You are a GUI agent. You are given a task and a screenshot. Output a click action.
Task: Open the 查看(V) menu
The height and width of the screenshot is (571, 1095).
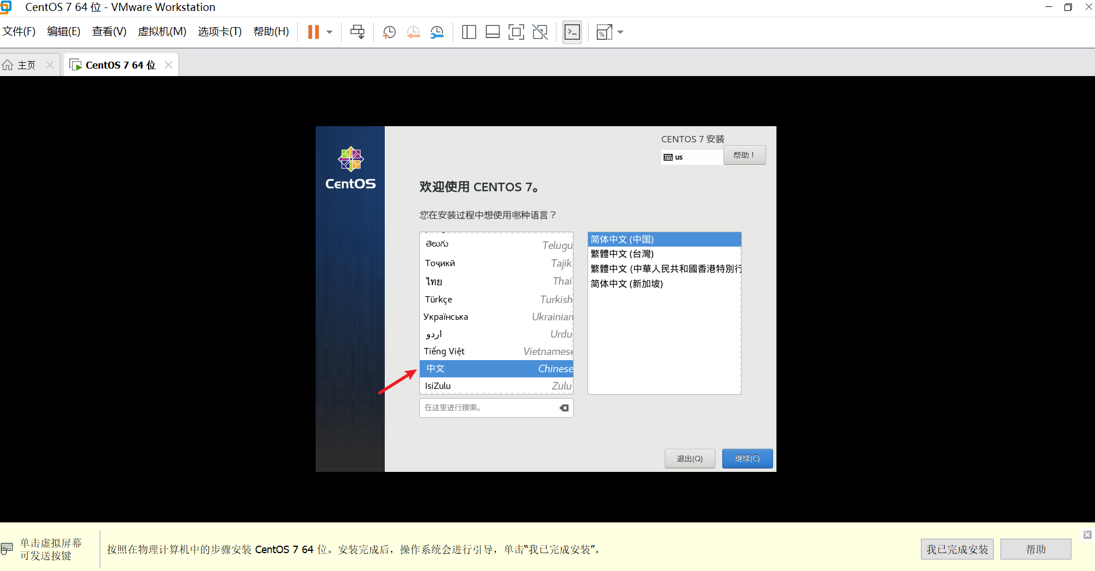tap(109, 32)
